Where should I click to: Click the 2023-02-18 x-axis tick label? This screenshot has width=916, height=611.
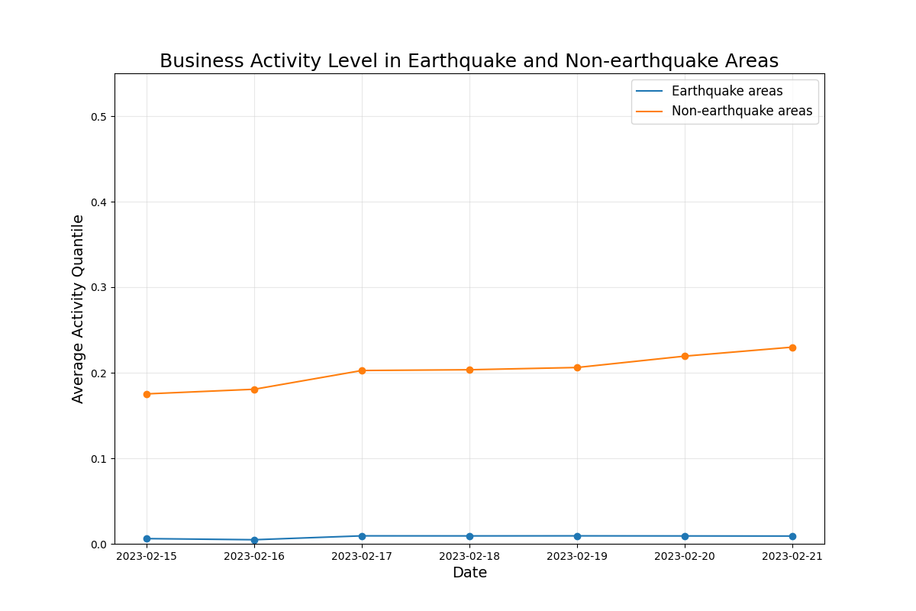point(469,556)
